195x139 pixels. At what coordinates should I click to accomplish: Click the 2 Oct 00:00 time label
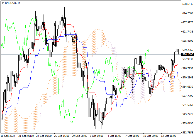coord(97,136)
